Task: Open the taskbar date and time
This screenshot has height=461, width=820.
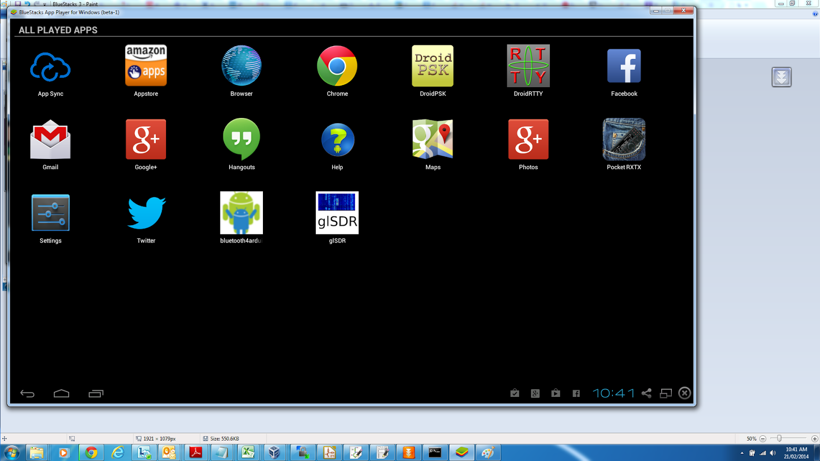Action: [x=796, y=453]
